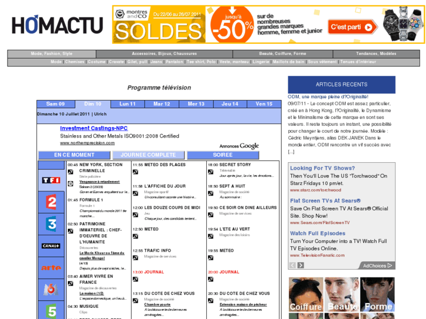Click icon under 13:15 Du Cote de Chez Vous
The image size is (426, 319).
click(135, 300)
